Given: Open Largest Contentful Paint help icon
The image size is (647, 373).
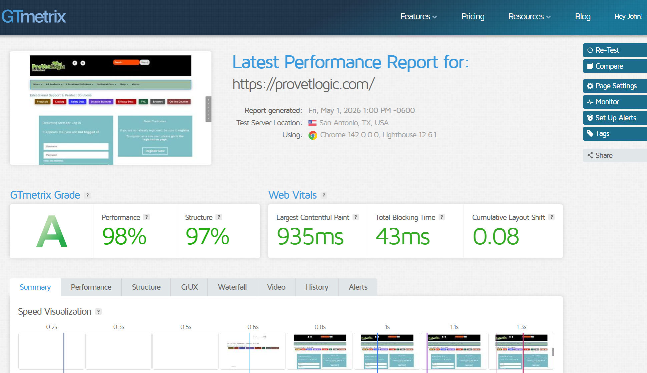Looking at the screenshot, I should click(356, 217).
